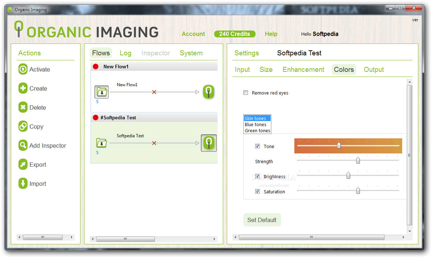This screenshot has width=432, height=258.
Task: Open the System tab
Action: point(191,53)
